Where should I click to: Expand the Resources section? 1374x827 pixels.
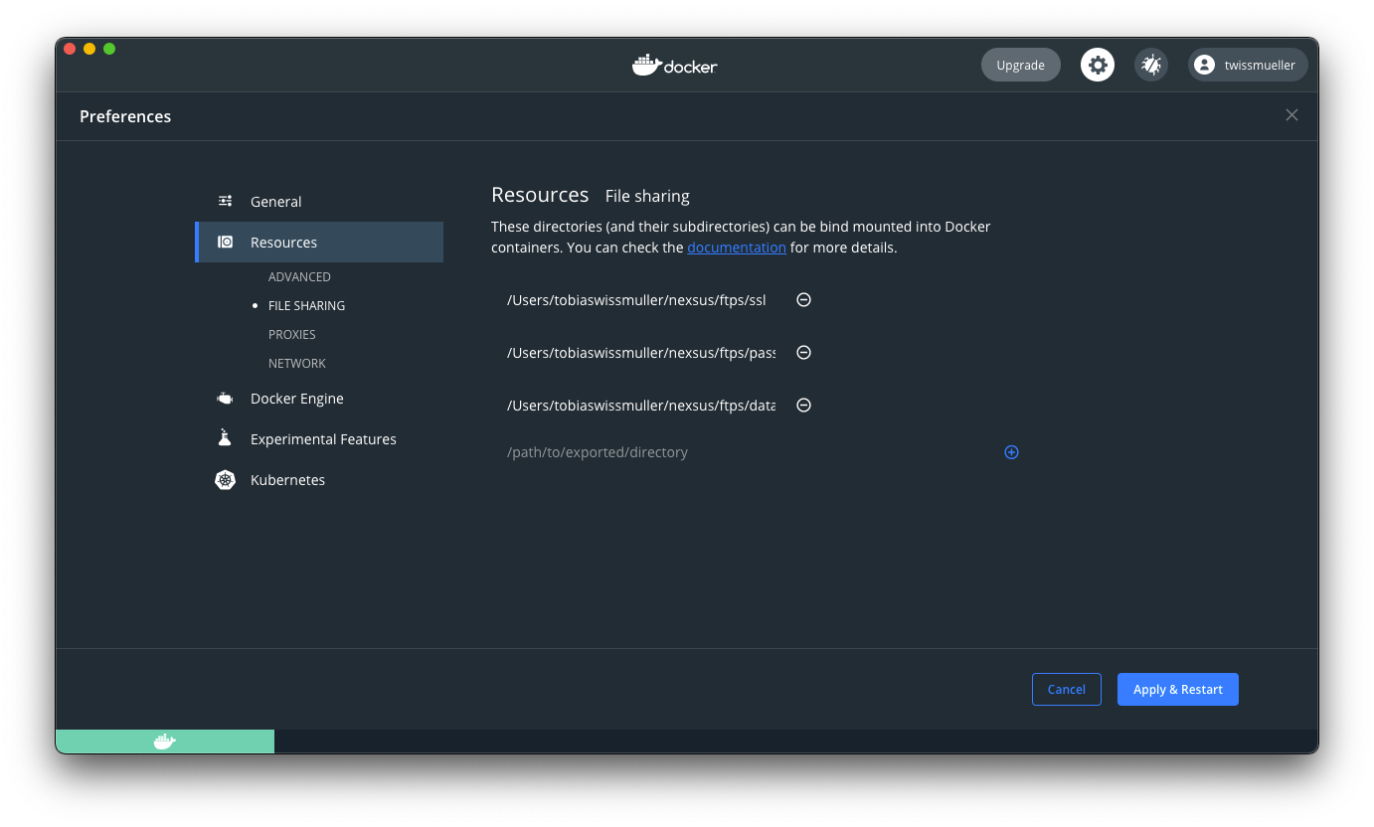pyautogui.click(x=284, y=242)
